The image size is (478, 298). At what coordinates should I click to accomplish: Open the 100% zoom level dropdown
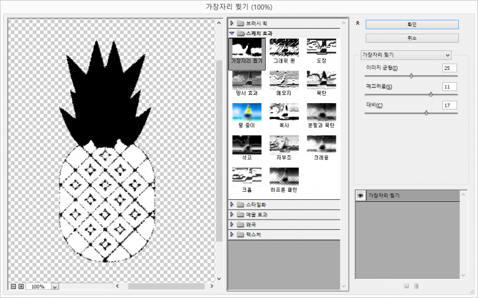click(x=54, y=287)
